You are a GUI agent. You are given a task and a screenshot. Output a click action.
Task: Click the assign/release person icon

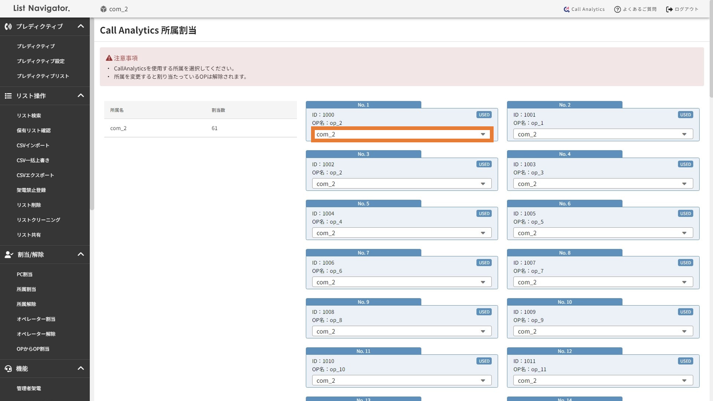[x=9, y=255]
